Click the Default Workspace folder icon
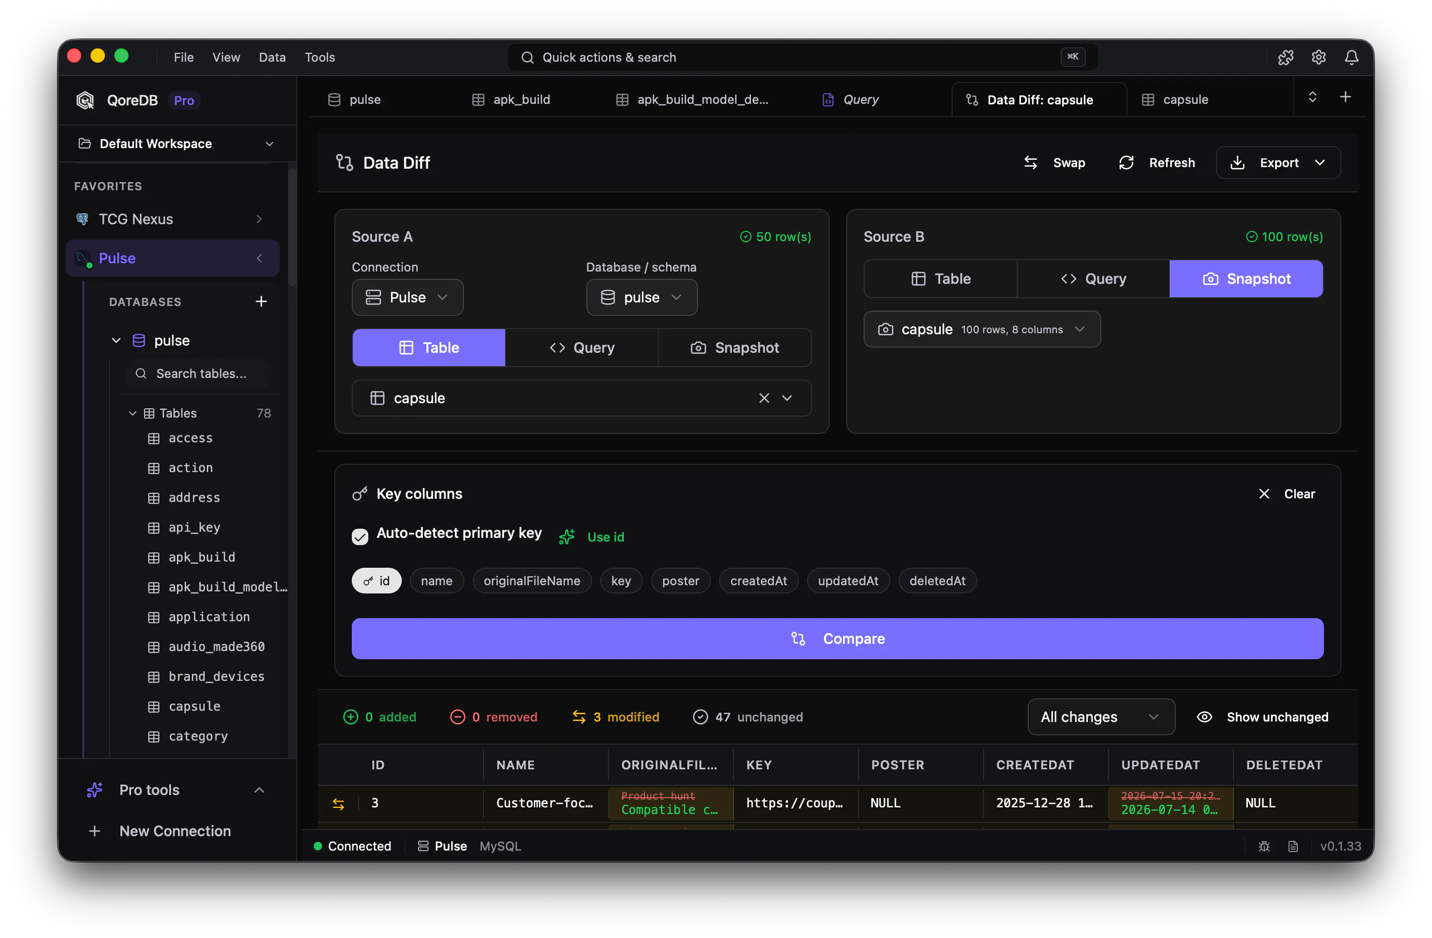The width and height of the screenshot is (1432, 938). tap(85, 143)
